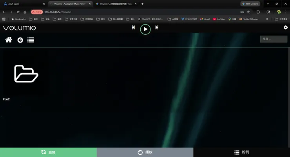Go back in browser history
290x157 pixels.
pyautogui.click(x=4, y=12)
